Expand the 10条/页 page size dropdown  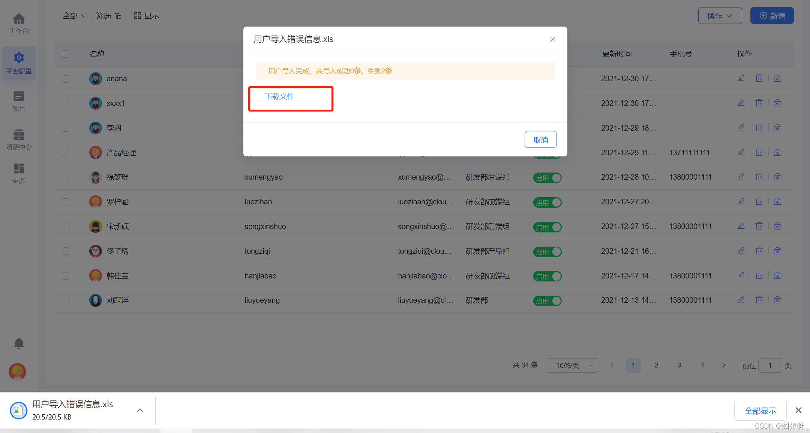[x=571, y=365]
